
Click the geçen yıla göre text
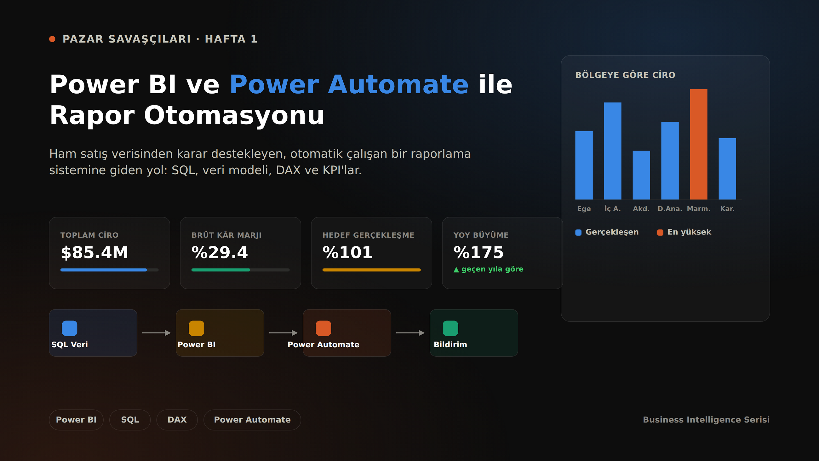pyautogui.click(x=492, y=269)
